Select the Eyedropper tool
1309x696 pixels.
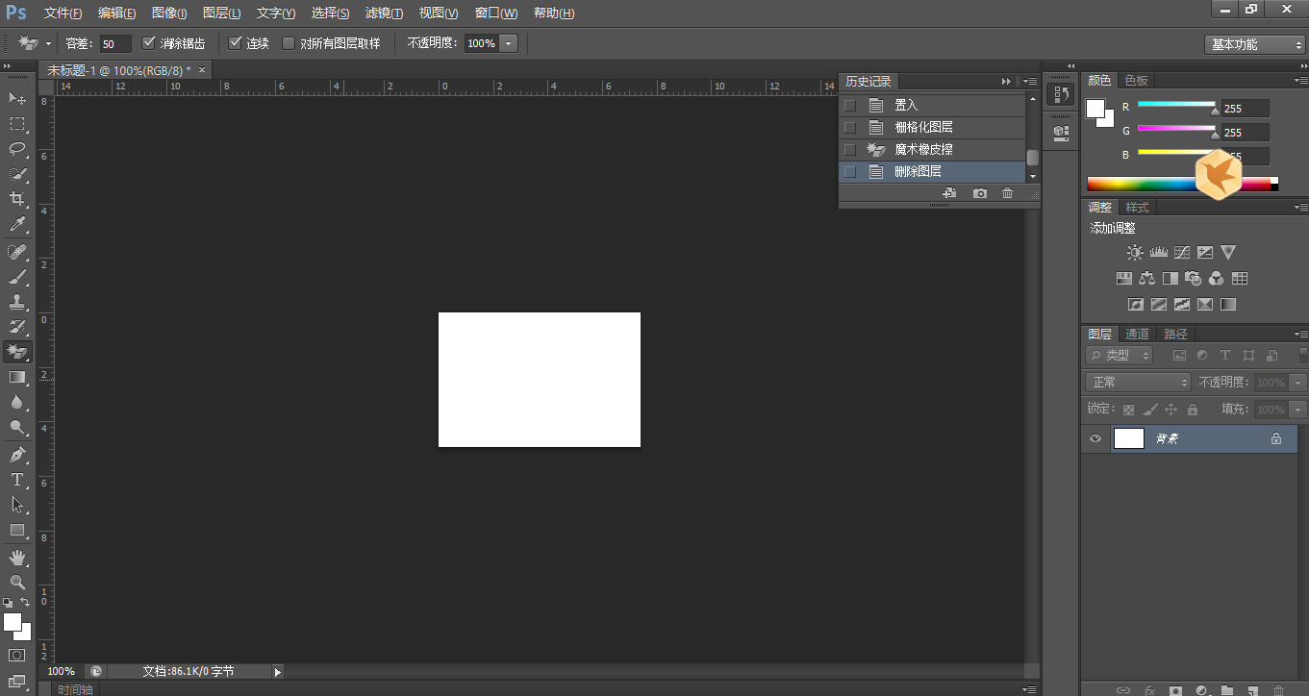point(17,225)
